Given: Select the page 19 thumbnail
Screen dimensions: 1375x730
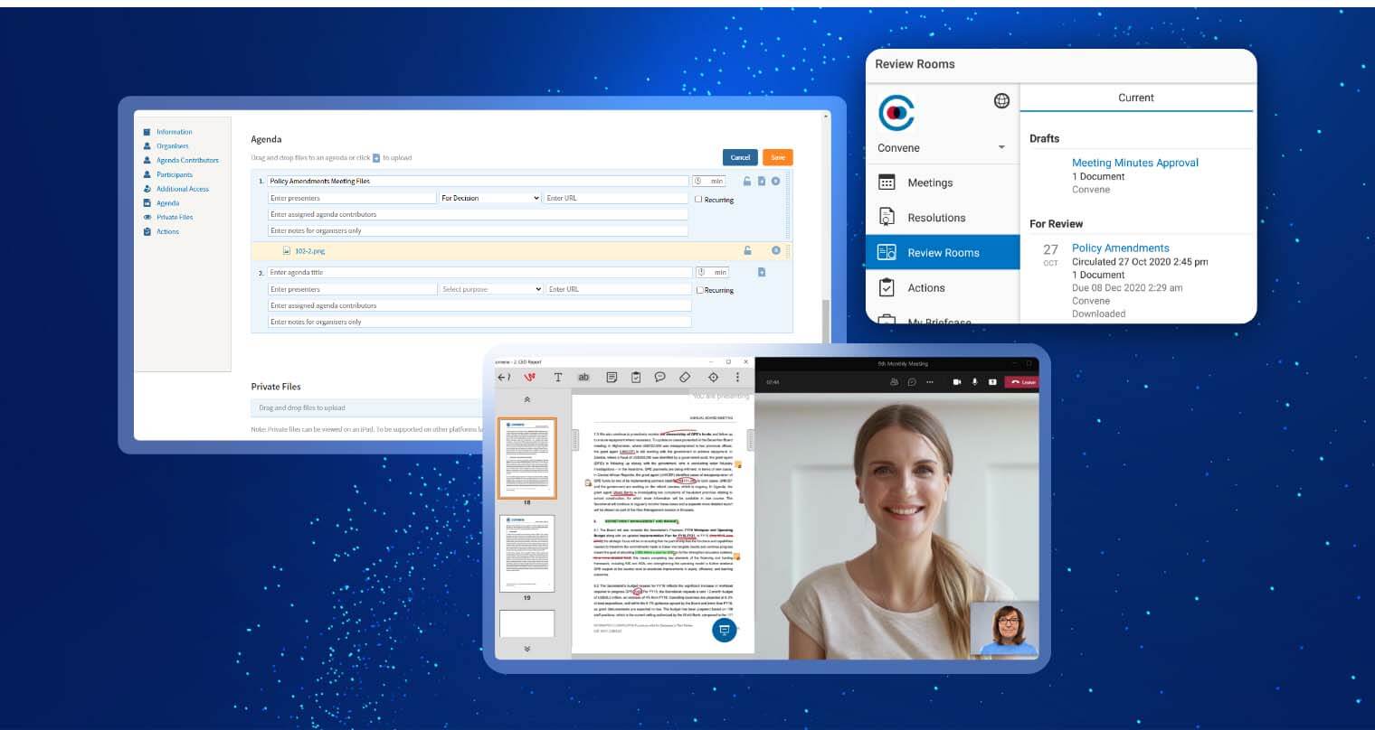Looking at the screenshot, I should pos(526,554).
